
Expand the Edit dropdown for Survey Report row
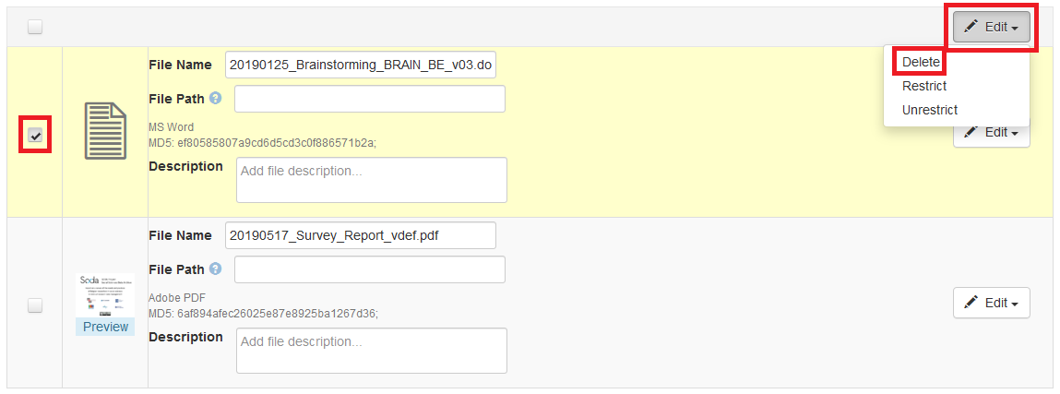[x=992, y=303]
